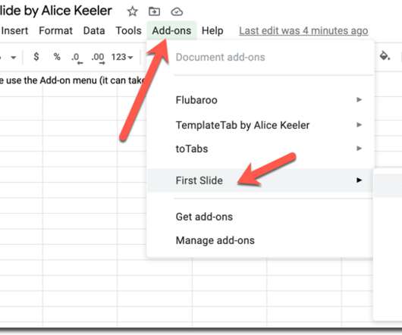Expand the toTabs submenu arrow
Image resolution: width=402 pixels, height=335 pixels.
click(360, 149)
